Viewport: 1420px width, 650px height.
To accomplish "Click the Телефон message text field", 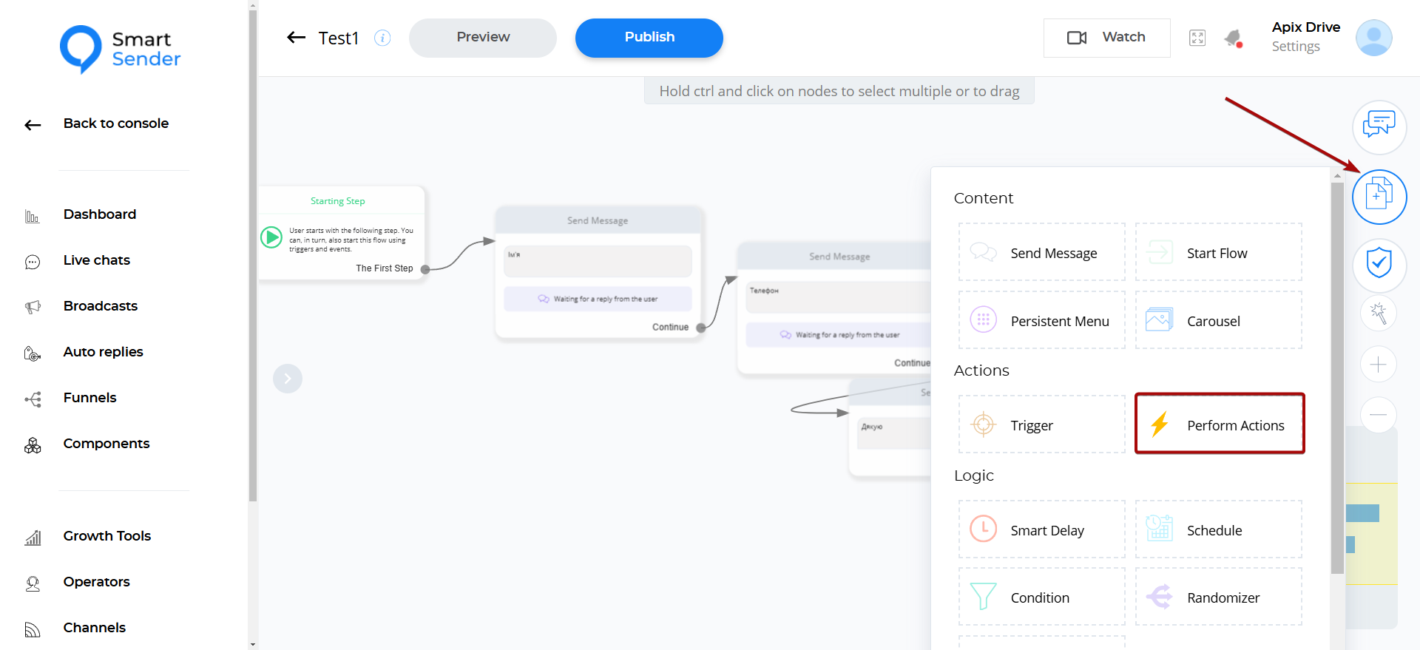I will (839, 297).
